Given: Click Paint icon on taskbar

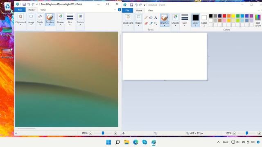Looking at the screenshot, I should [x=154, y=142].
